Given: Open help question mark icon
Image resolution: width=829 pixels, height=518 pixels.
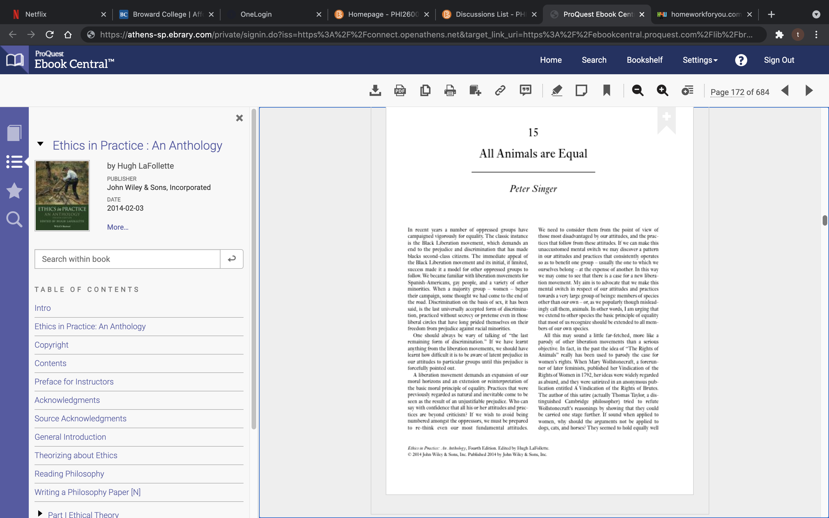Looking at the screenshot, I should click(741, 60).
